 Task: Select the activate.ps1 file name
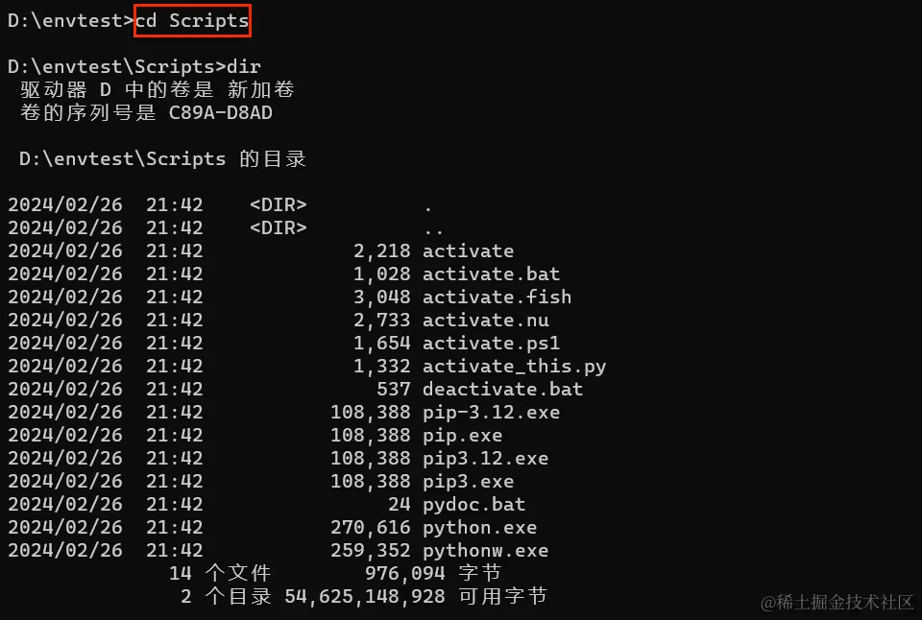491,343
